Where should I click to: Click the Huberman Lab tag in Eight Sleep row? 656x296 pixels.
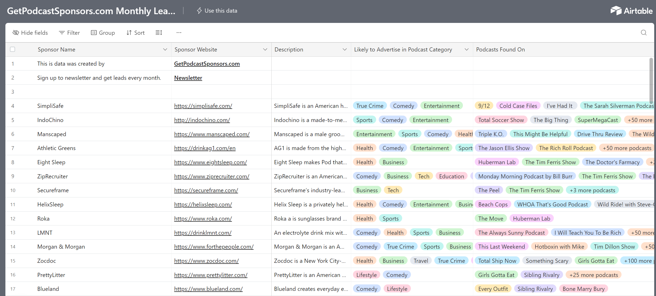497,162
